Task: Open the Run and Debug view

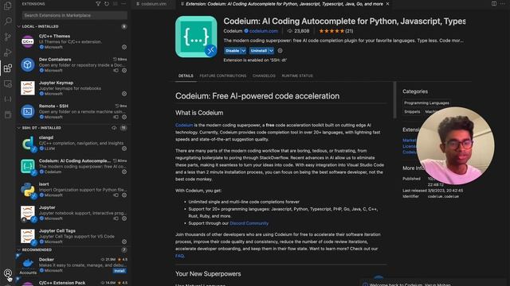Action: (8, 52)
